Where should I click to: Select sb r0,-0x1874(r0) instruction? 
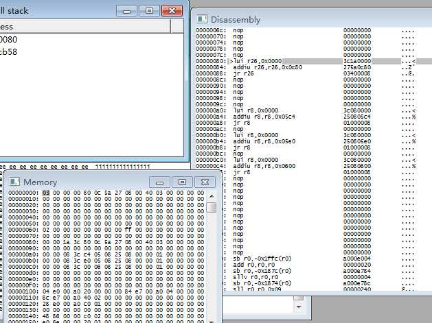[262, 283]
